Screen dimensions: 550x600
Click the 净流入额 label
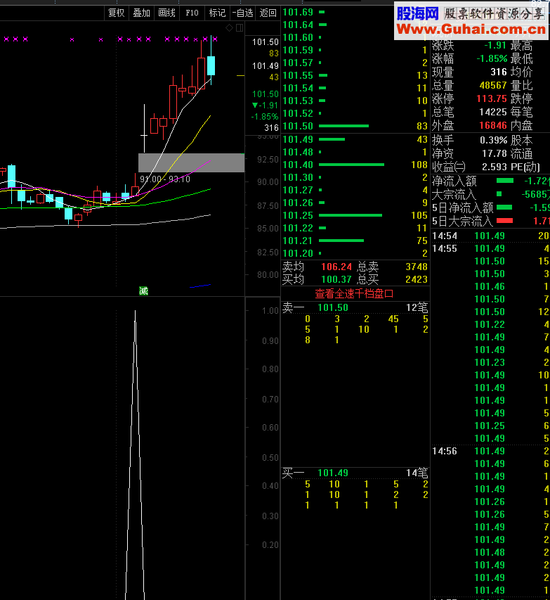point(454,181)
